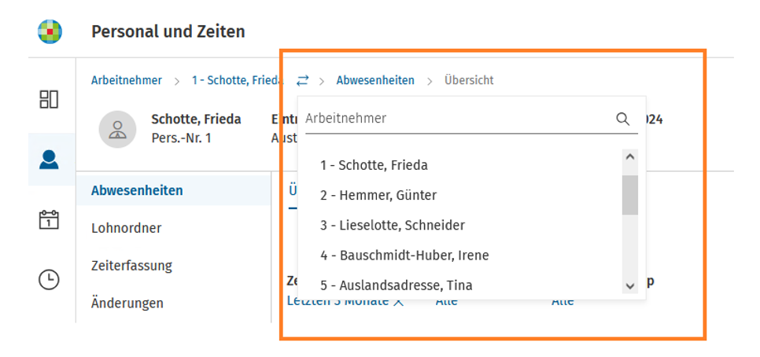The image size is (760, 357).
Task: Click the scrollbar down arrow
Action: click(x=630, y=285)
